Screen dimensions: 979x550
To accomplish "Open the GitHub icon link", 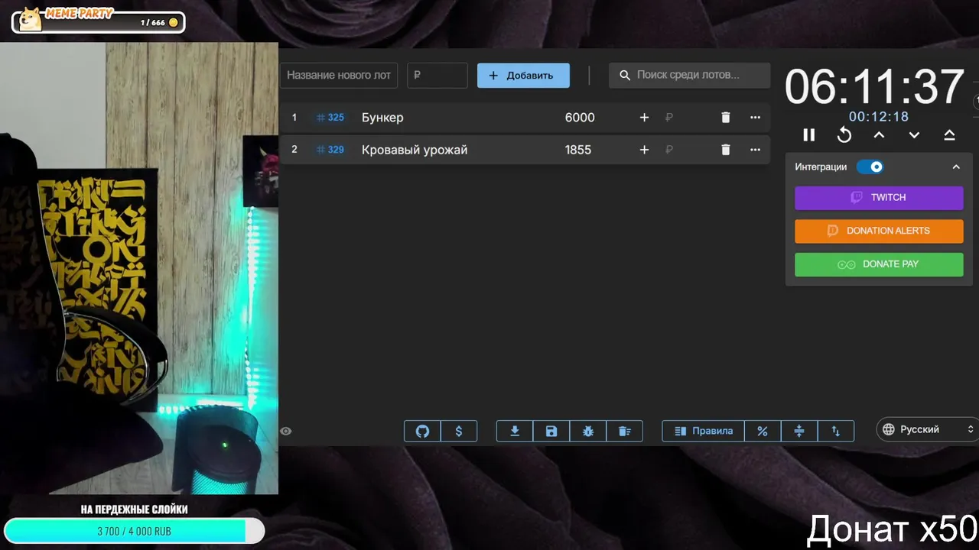I will point(422,431).
